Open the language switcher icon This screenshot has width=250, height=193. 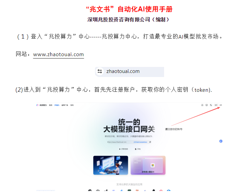click(211, 105)
